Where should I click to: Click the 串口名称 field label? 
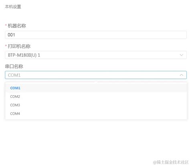pos(14,66)
